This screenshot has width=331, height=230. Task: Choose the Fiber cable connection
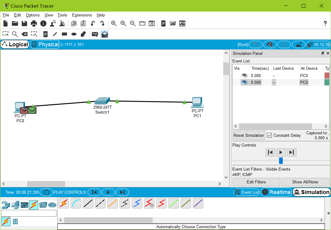click(113, 203)
